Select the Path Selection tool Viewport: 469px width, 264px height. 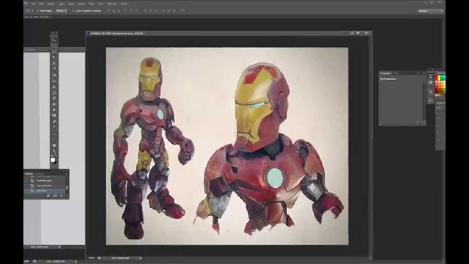(x=54, y=133)
